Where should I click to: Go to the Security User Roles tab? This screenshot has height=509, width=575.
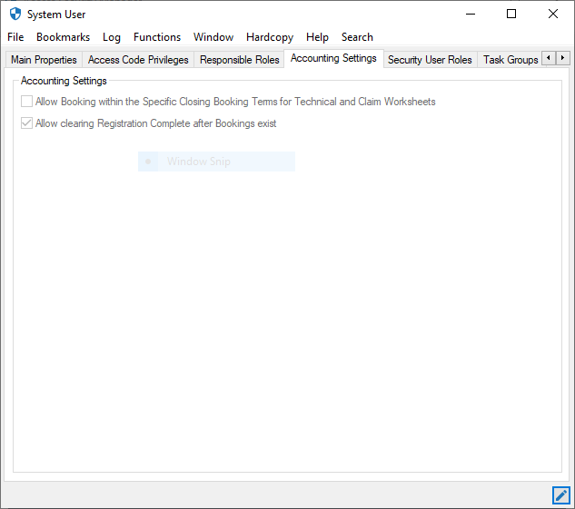pyautogui.click(x=430, y=60)
